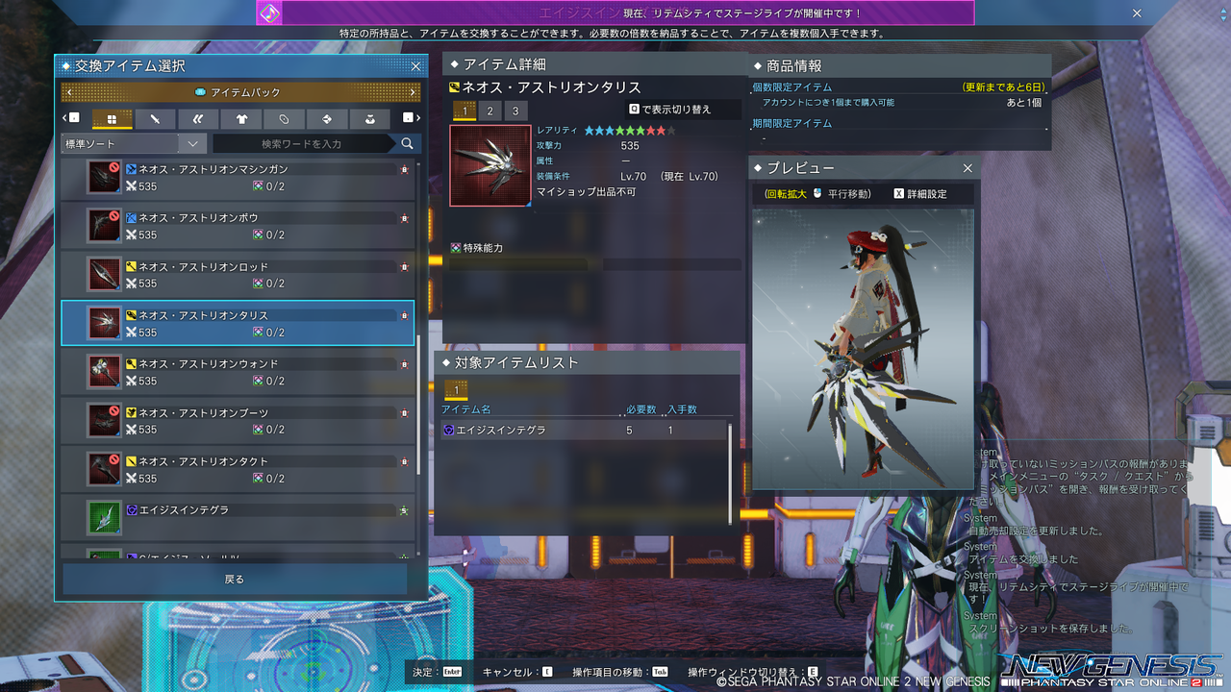The image size is (1231, 692).
Task: Click lock badge on アストリオンボウ row
Action: point(404,218)
